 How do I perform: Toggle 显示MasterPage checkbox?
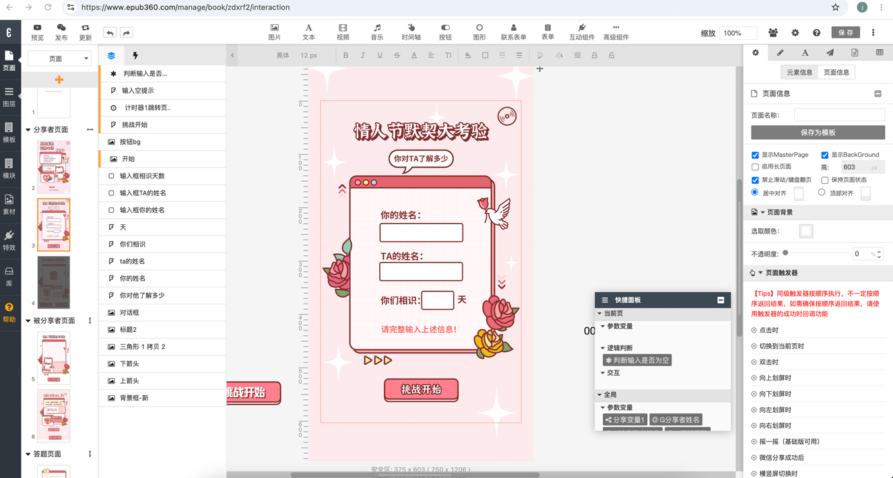pyautogui.click(x=755, y=155)
